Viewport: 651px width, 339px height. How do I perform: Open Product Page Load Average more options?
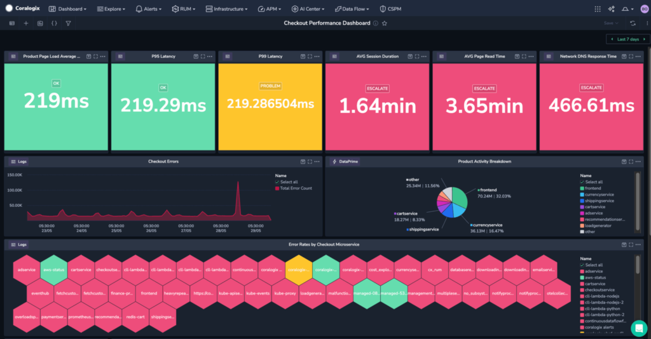[102, 56]
